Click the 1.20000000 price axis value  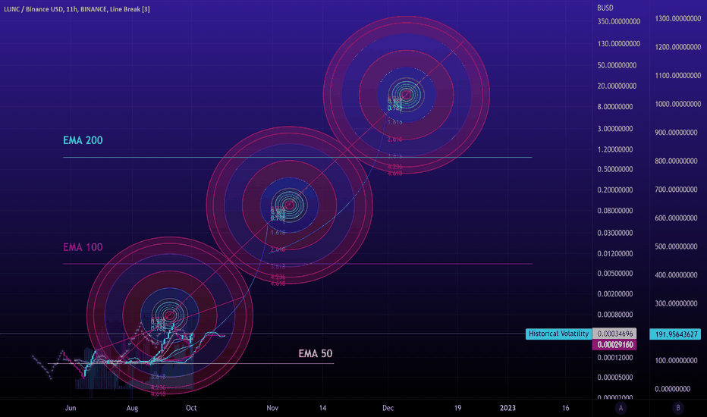click(615, 149)
